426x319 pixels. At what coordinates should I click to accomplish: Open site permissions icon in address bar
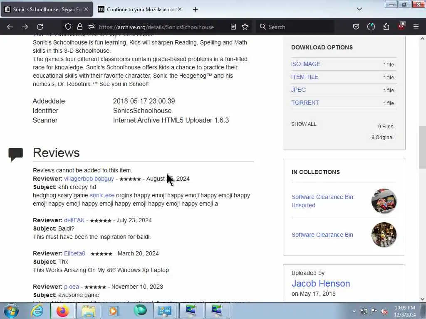91,27
